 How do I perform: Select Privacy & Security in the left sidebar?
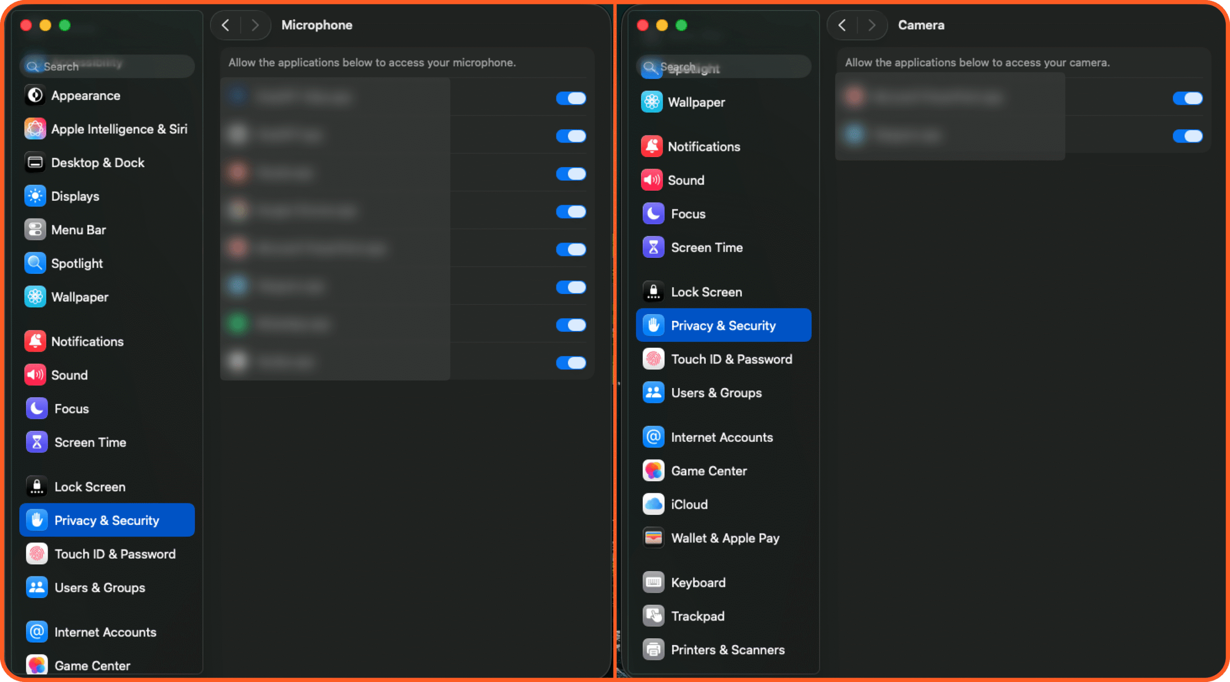coord(106,520)
